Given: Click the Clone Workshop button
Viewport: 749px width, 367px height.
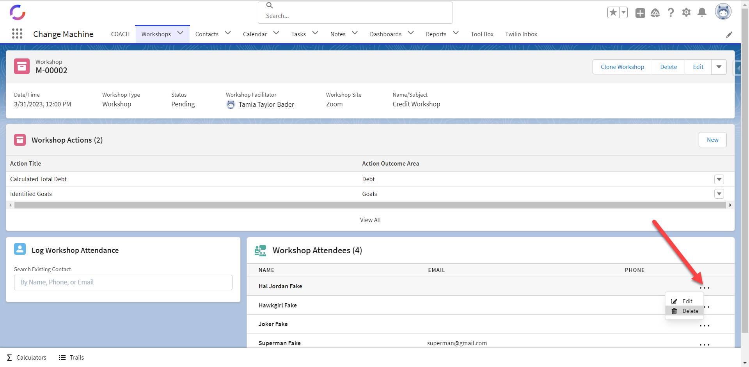Looking at the screenshot, I should point(622,67).
